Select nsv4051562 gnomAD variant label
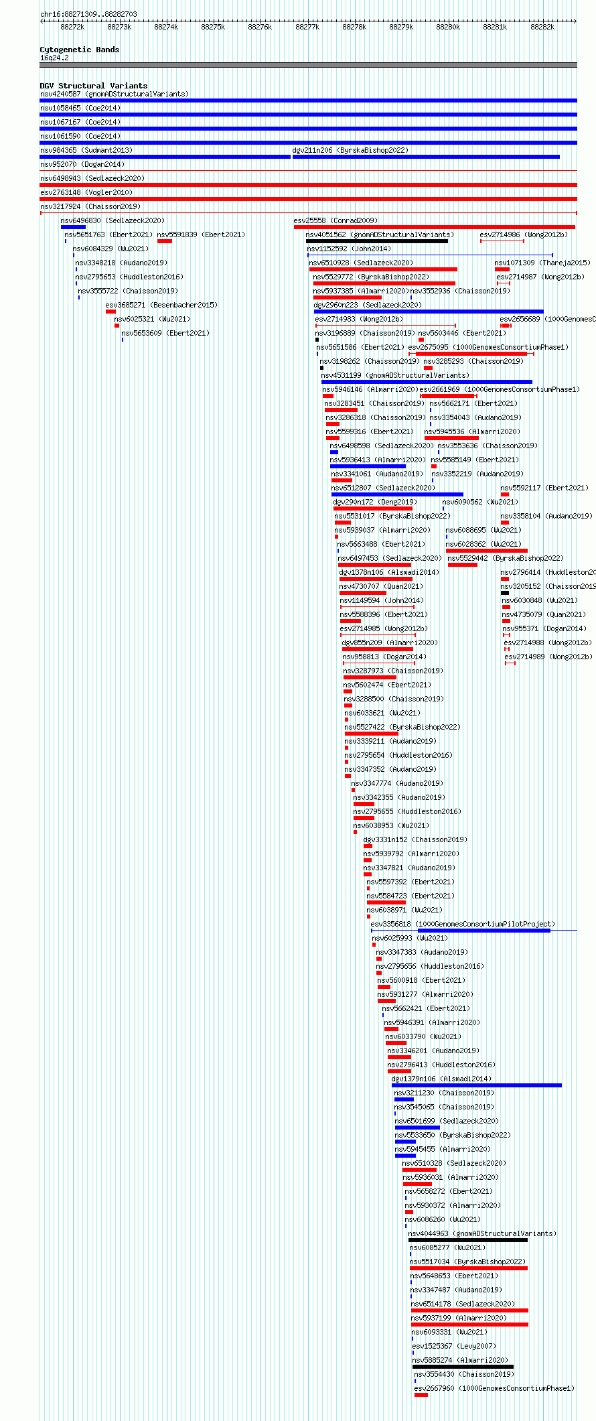Screen dimensions: 596x1421 tap(380, 234)
